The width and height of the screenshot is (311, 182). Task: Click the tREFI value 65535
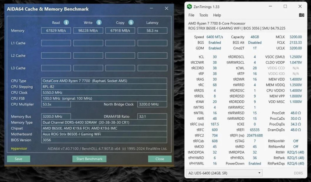coord(255,130)
